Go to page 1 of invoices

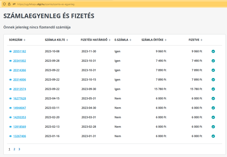(x=9, y=149)
